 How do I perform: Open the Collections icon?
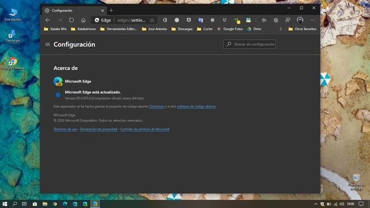pyautogui.click(x=276, y=20)
